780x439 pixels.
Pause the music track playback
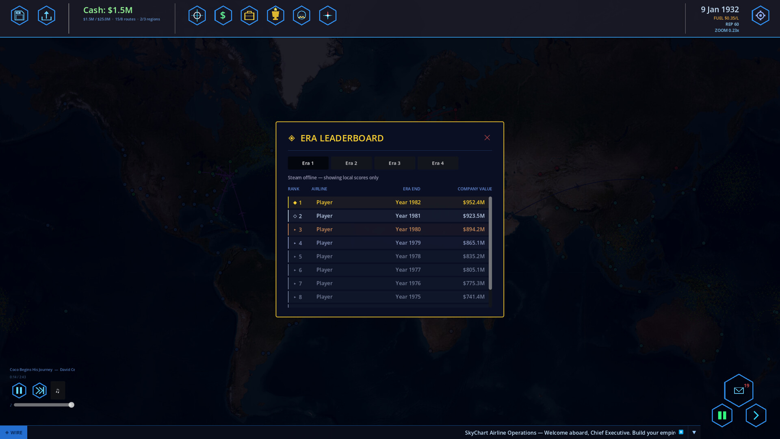pos(19,391)
